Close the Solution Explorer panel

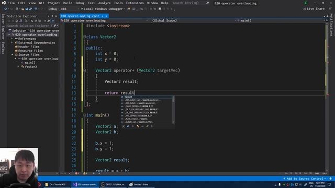tap(56, 16)
